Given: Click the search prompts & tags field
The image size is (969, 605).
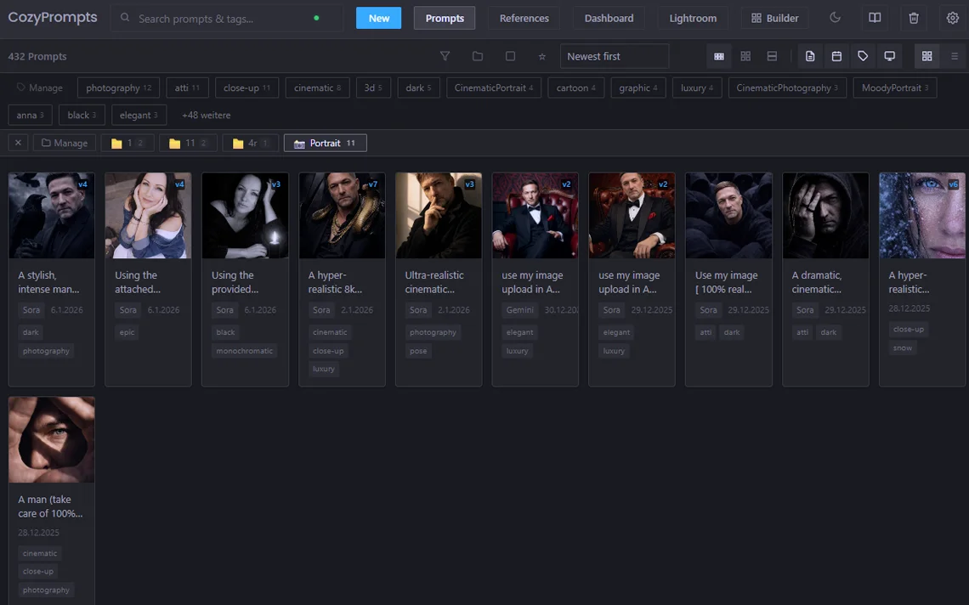Looking at the screenshot, I should 221,18.
